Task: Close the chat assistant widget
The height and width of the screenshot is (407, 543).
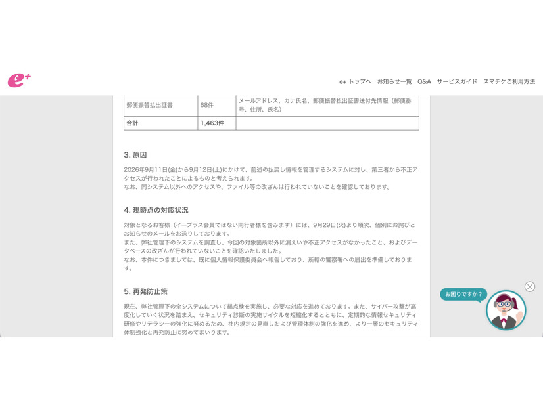Action: click(529, 287)
